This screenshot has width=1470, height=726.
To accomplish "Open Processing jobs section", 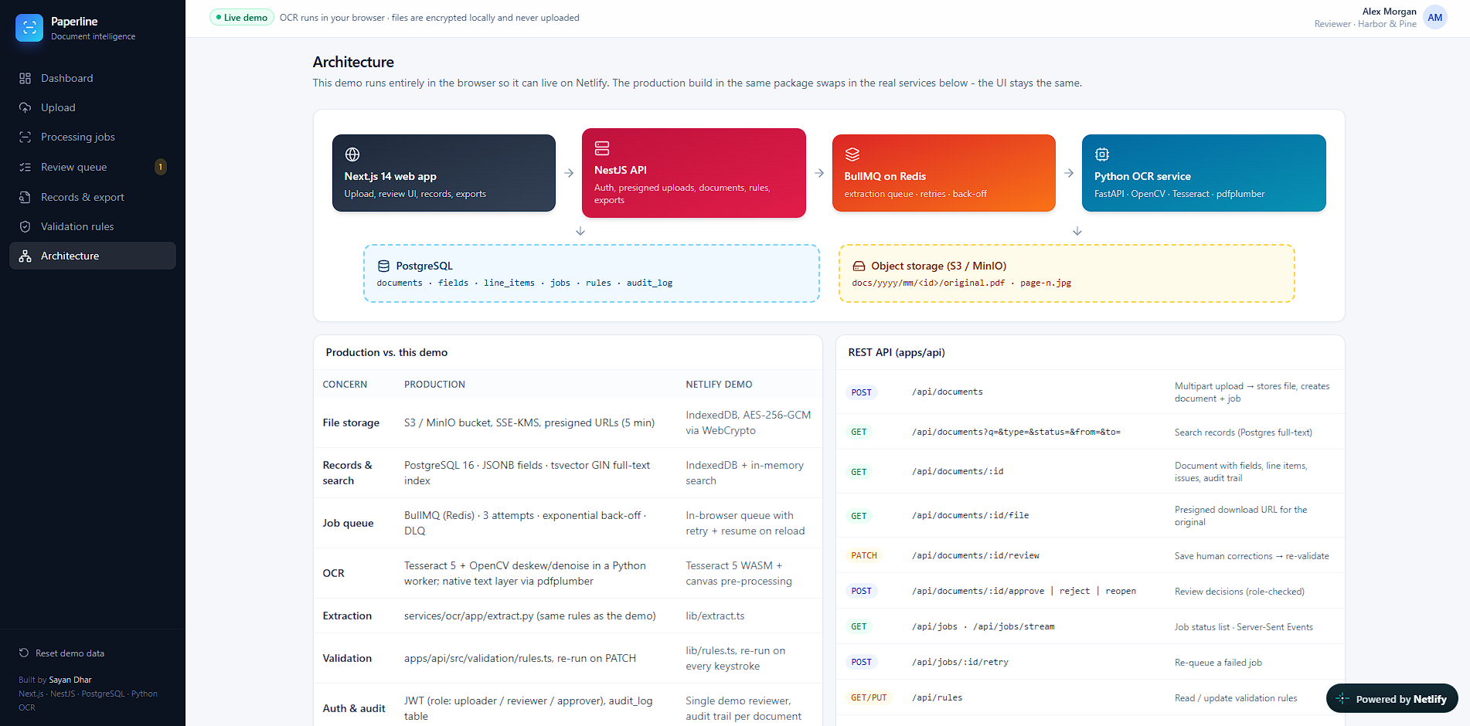I will pos(93,137).
